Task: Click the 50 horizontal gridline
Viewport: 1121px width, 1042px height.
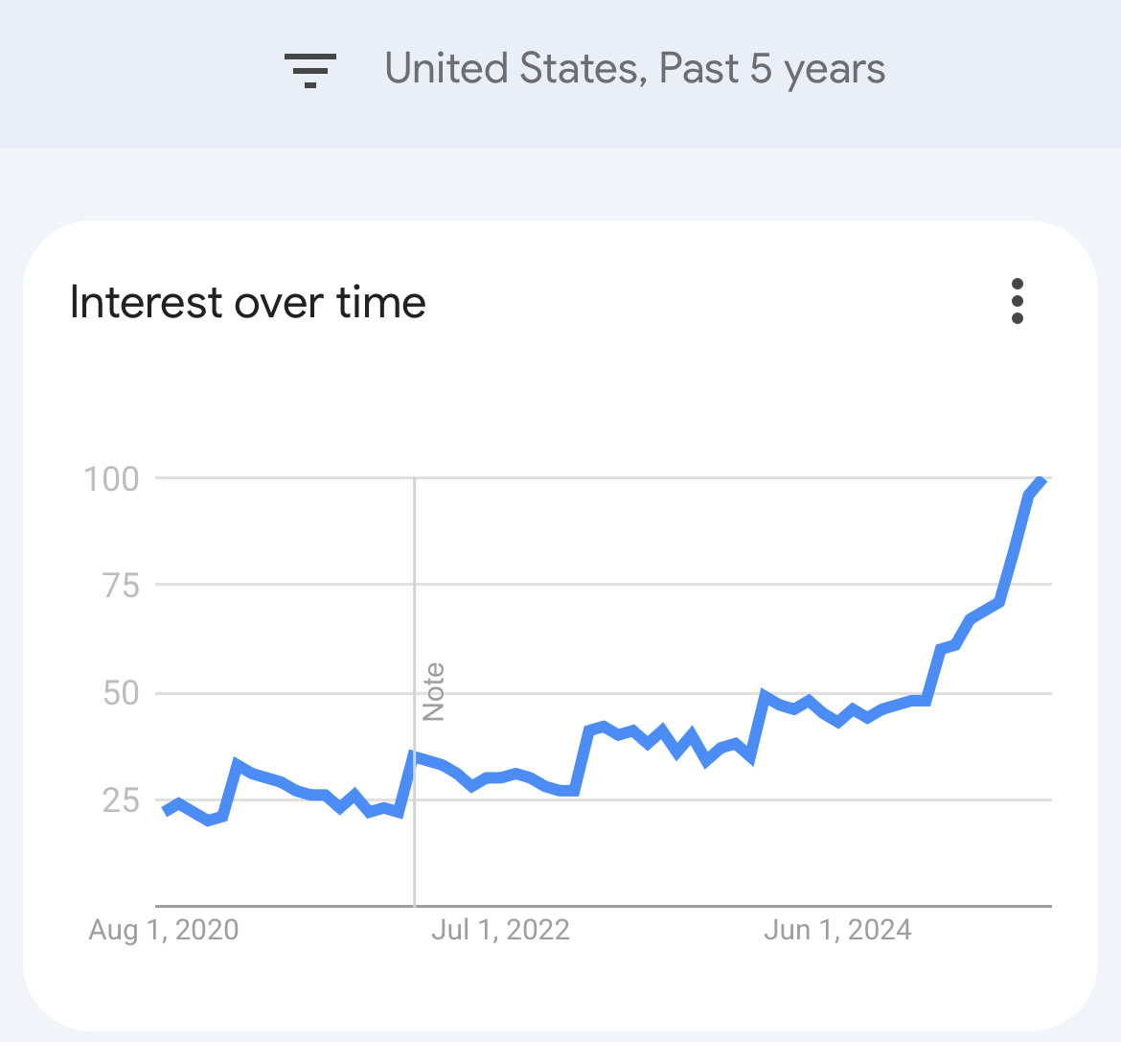Action: [x=604, y=693]
